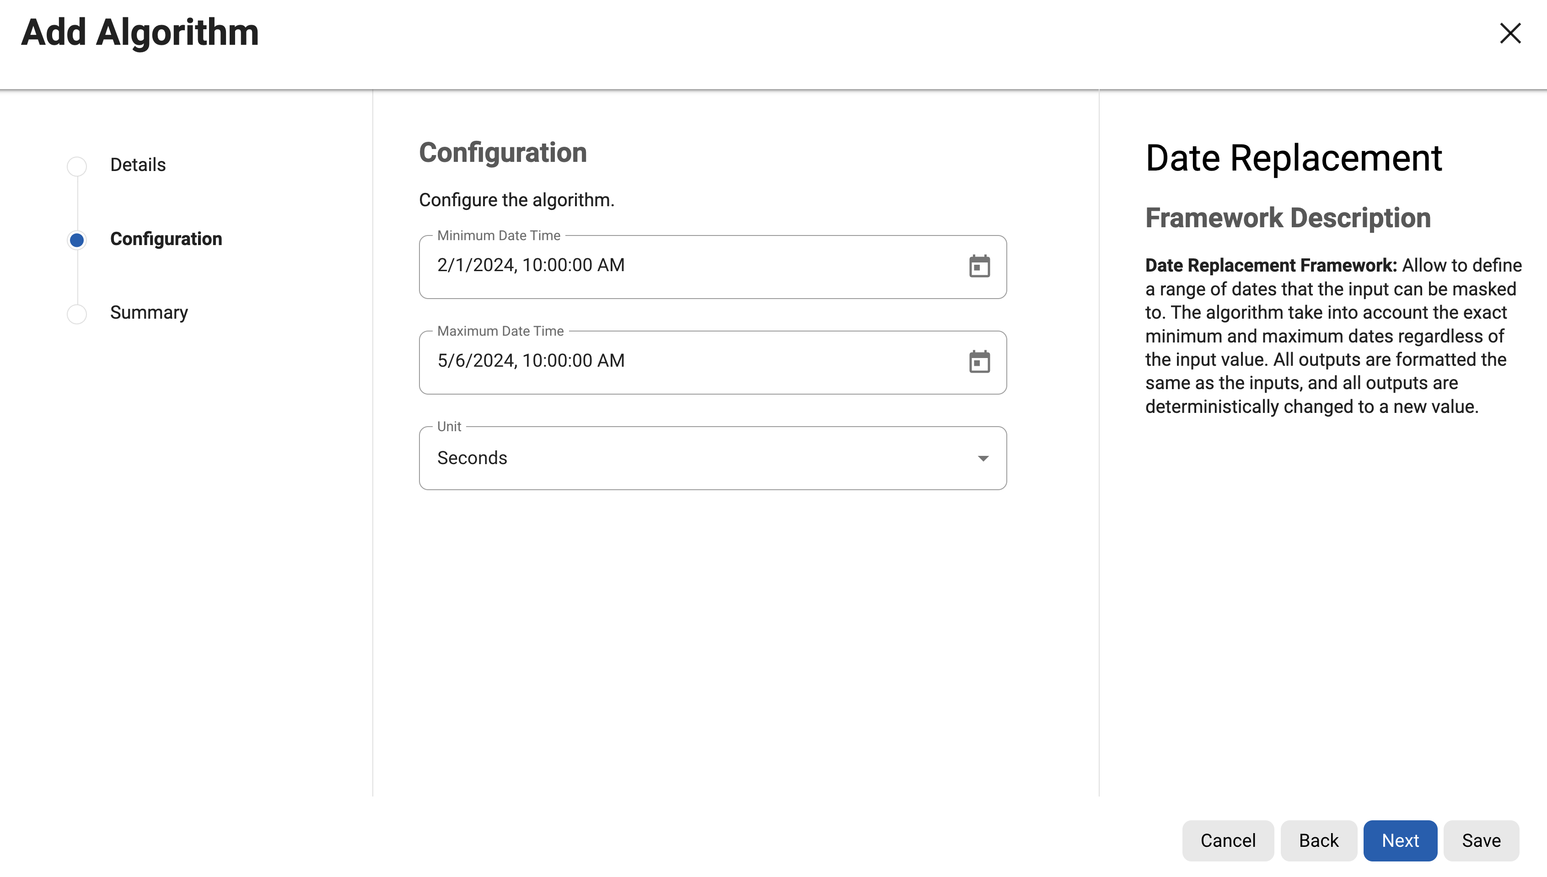Click the Configuration step circle indicator

point(76,239)
